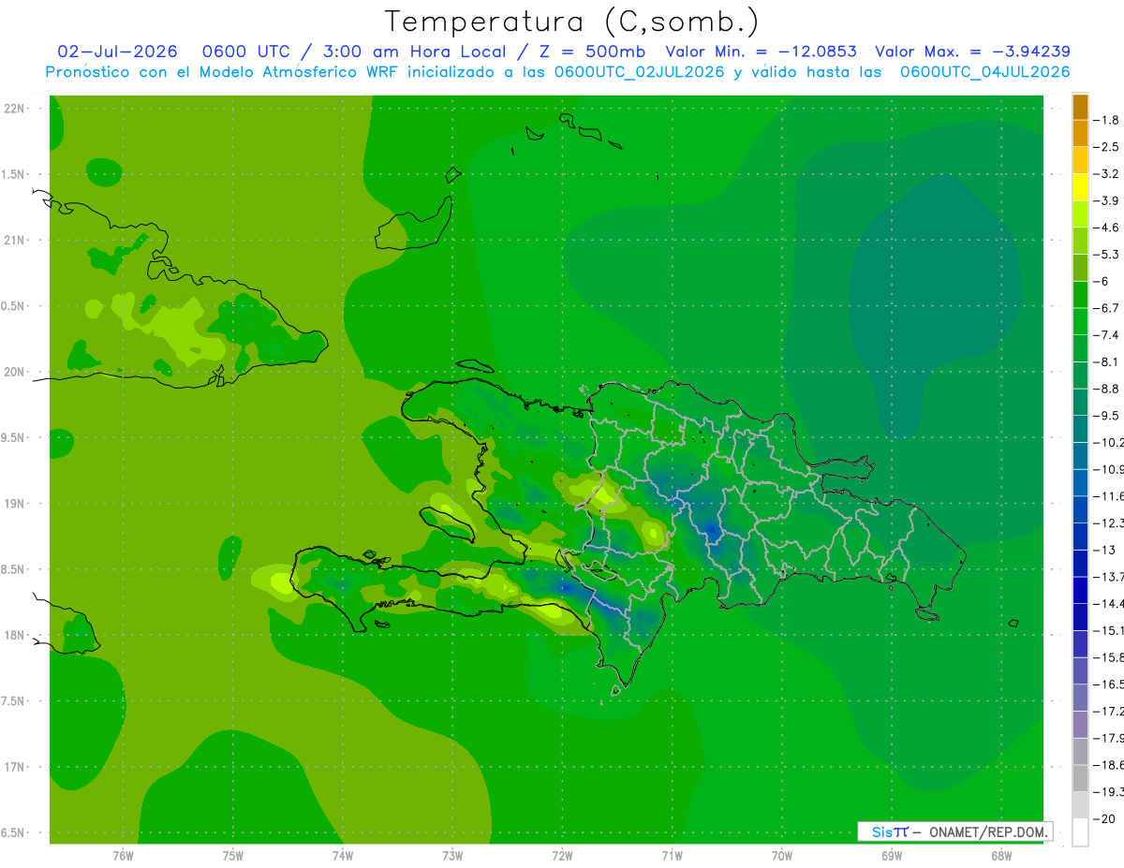The image size is (1124, 868).
Task: Click the 'Valor Max. = -3.94239' readout
Action: coord(972,52)
